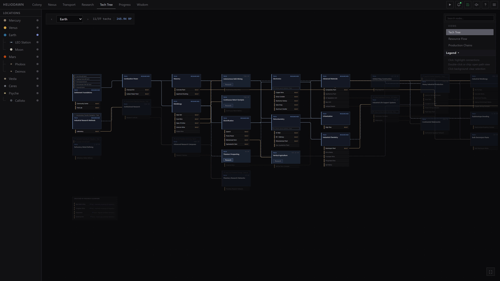The image size is (500, 281).
Task: Select the Metallurgy tech node
Action: pos(186,106)
